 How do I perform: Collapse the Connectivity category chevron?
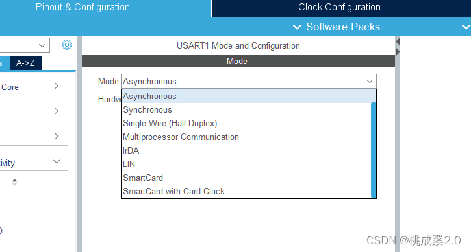click(x=56, y=162)
